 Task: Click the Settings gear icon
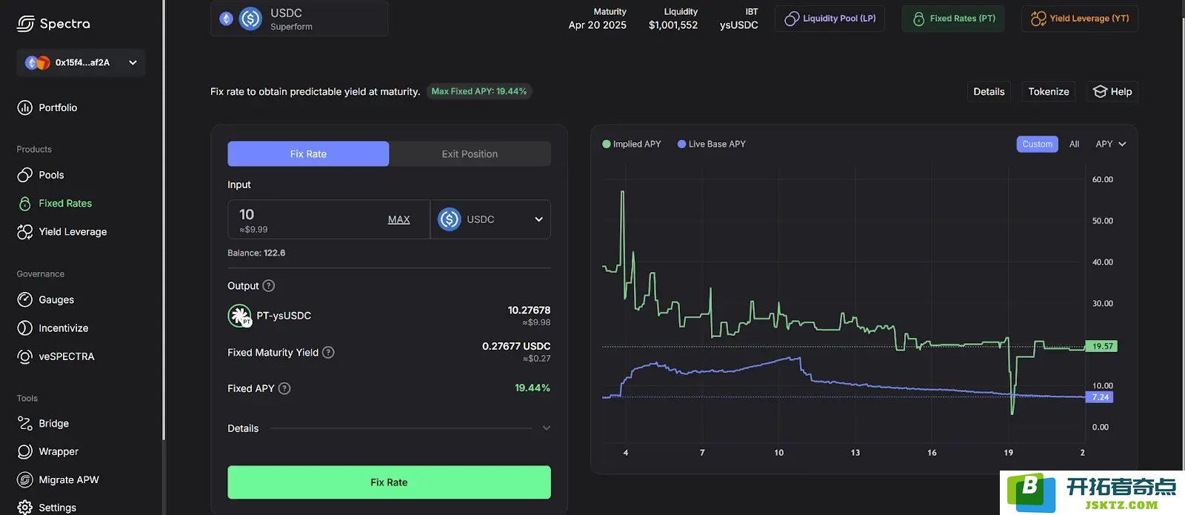(x=24, y=508)
